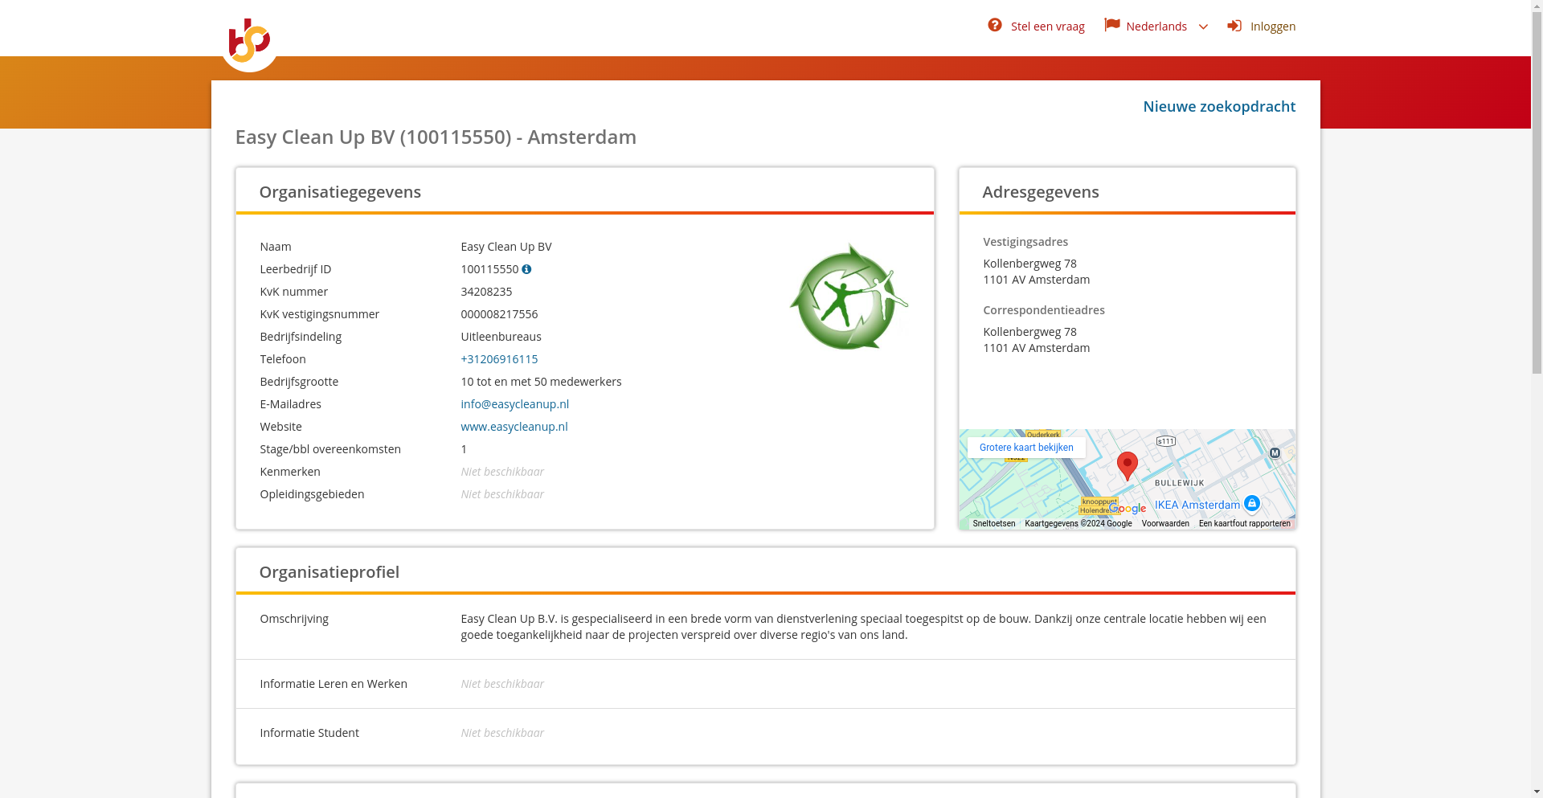Click the IKEA Amsterdam label on the map
This screenshot has height=798, width=1543.
pos(1197,505)
